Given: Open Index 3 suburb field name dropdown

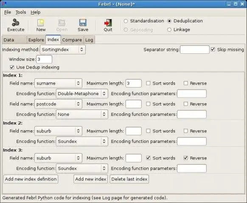Looking at the screenshot, I should [x=58, y=158].
